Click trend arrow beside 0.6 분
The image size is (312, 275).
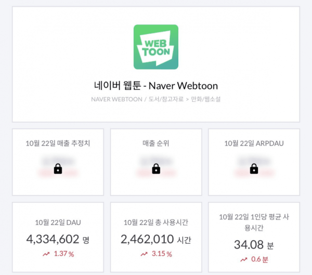[x=243, y=259]
